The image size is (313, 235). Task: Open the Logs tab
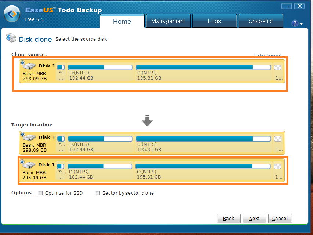(214, 21)
